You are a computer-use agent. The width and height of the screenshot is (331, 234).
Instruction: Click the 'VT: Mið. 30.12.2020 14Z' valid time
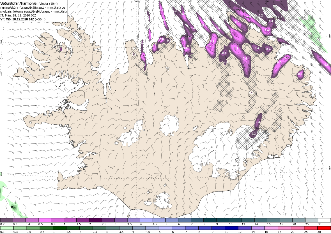pyautogui.click(x=17, y=19)
